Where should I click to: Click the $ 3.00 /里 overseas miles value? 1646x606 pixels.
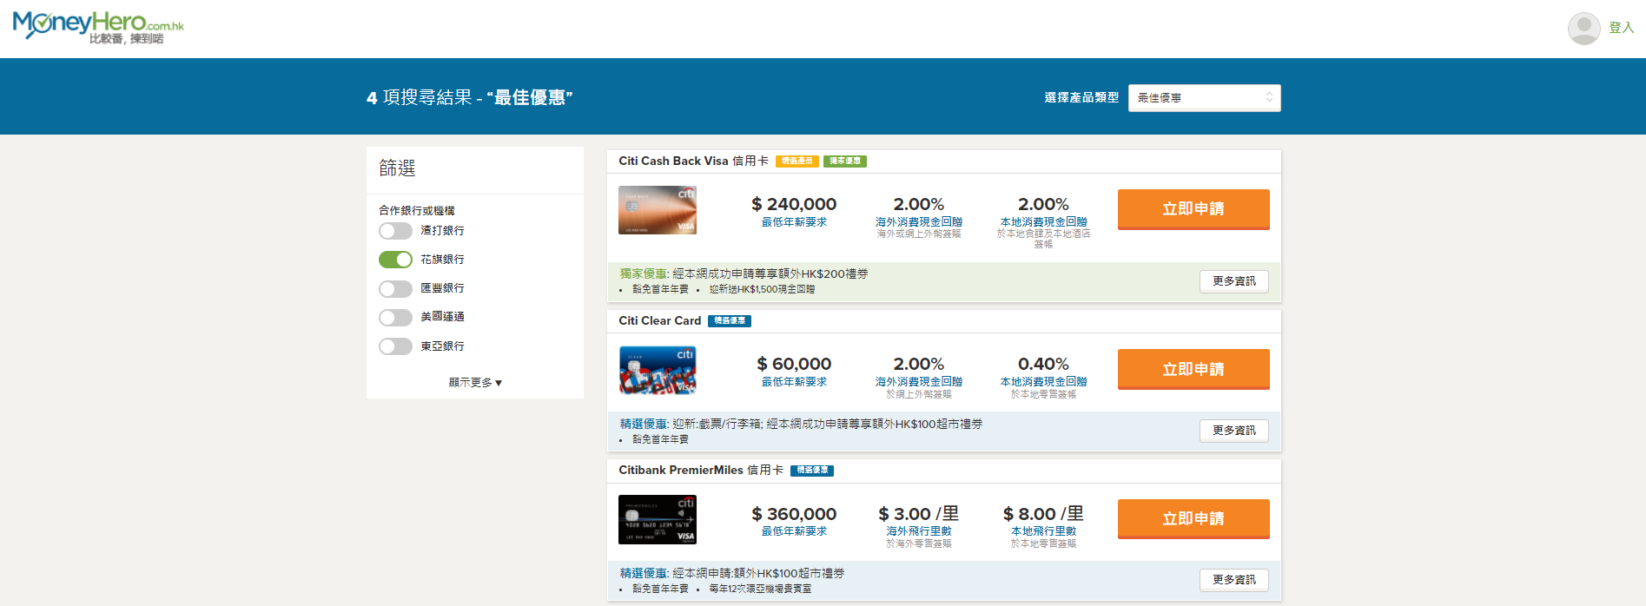point(919,514)
